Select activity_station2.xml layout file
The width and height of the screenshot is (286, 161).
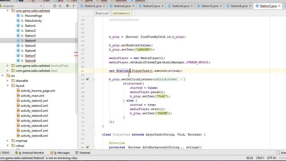34,106
